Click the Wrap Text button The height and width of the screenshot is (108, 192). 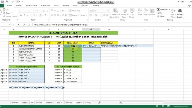pyautogui.click(x=75, y=11)
